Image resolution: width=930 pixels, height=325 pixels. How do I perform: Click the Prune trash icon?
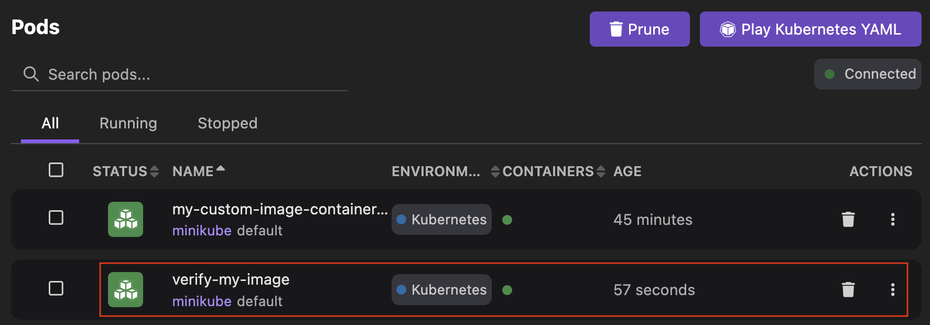[x=617, y=29]
